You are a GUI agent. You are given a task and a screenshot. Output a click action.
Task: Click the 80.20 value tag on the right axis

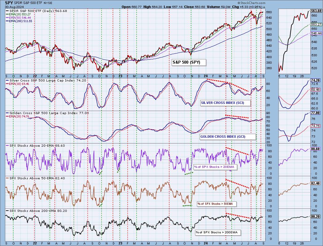click(315, 216)
